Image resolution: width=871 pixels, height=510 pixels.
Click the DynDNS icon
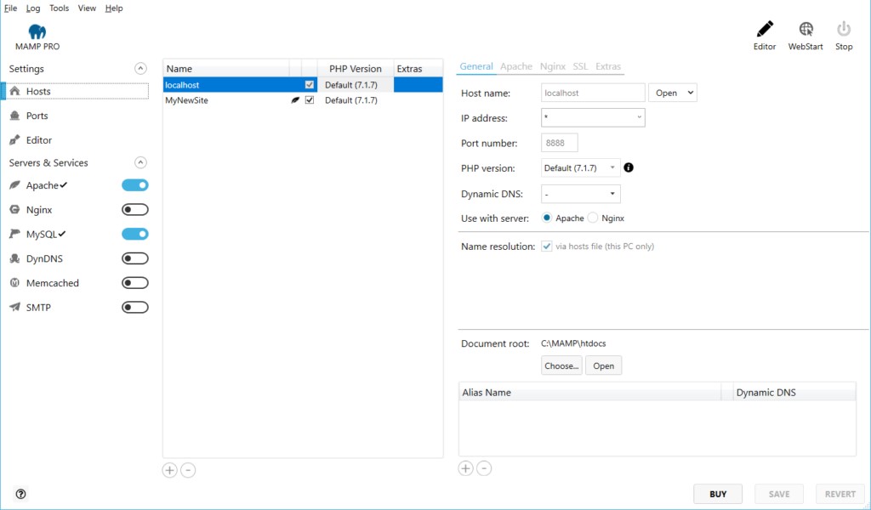click(x=15, y=258)
